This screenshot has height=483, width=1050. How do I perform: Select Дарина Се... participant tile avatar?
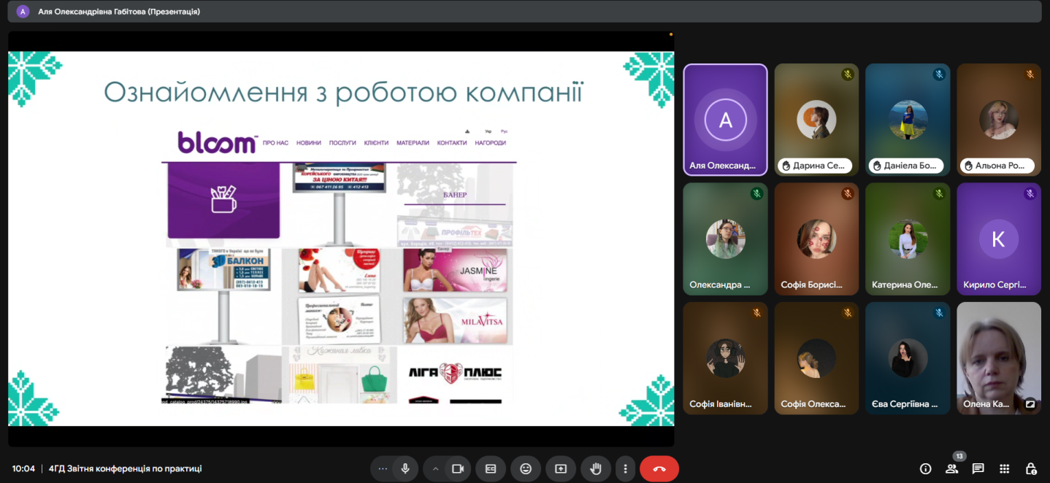click(816, 119)
